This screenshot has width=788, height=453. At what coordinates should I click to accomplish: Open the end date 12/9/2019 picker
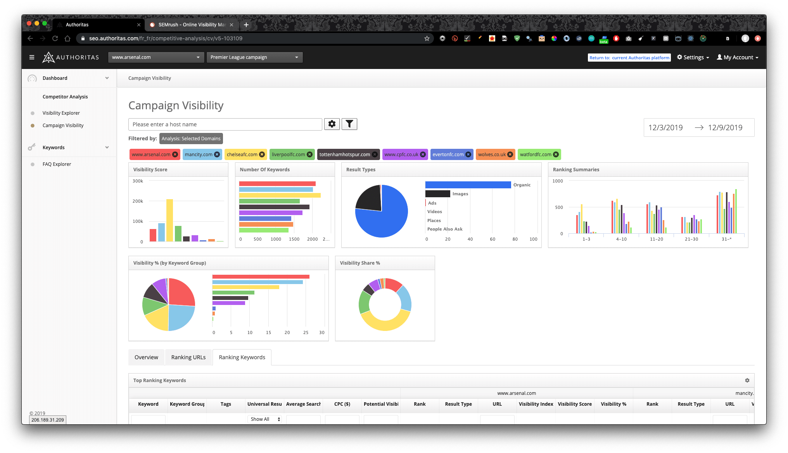point(725,127)
